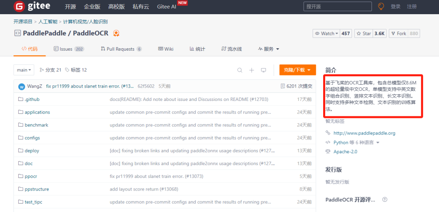This screenshot has width=439, height=212.
Task: Expand the 服务 dropdown tab
Action: [x=269, y=49]
